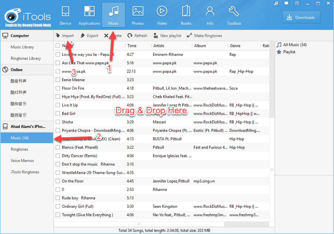Viewport: 334px width, 234px height.
Task: Click the Downloads button
Action: point(301,17)
